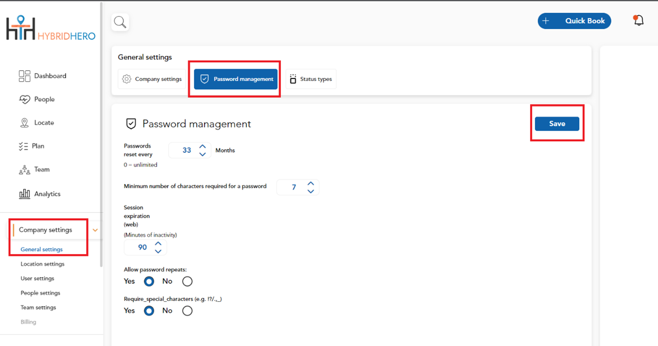Click the Dashboard grid icon
This screenshot has width=658, height=346.
point(24,76)
